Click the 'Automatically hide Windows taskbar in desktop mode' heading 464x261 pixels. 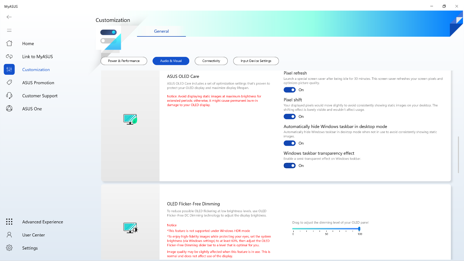[335, 127]
